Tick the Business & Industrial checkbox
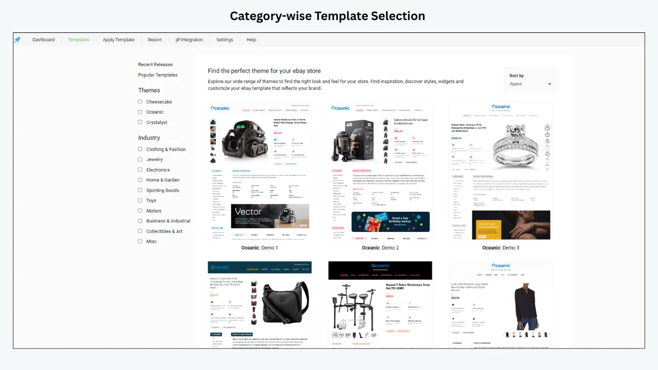 pyautogui.click(x=140, y=221)
